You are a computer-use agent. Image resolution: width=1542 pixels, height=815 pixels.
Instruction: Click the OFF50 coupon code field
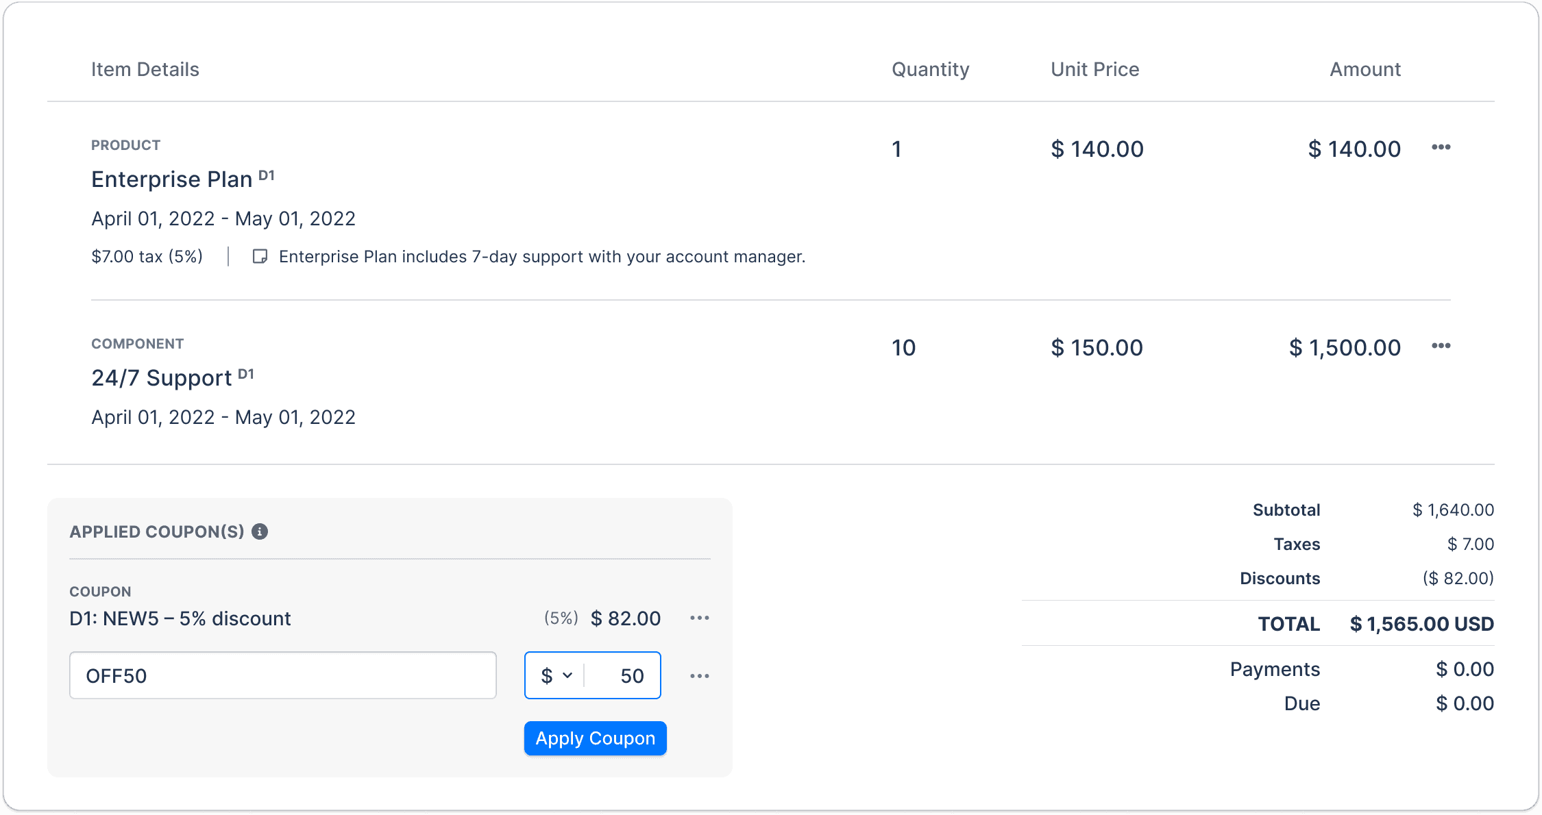click(282, 676)
